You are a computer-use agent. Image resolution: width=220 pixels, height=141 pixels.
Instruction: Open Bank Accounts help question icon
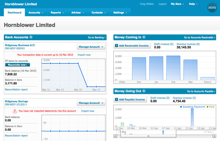(31, 37)
